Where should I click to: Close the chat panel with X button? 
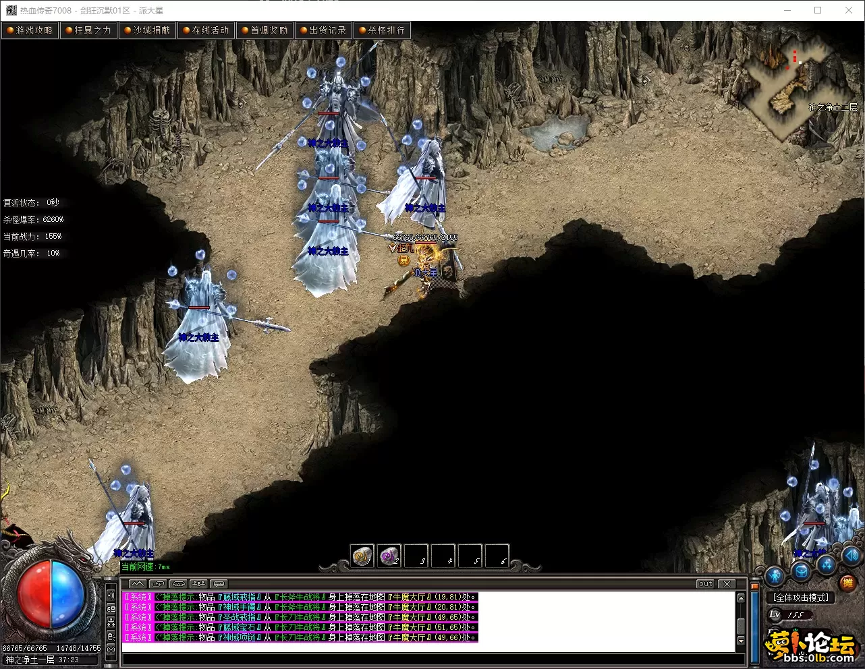726,584
